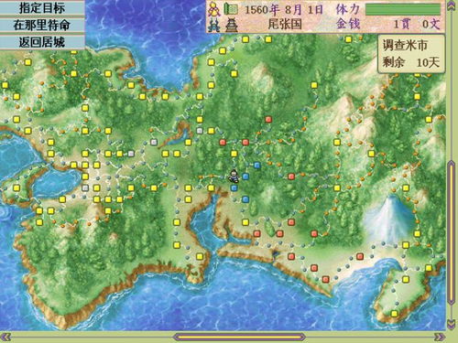Click the down arrow on the vertical scrollbar
Screen dimensions: 458x343
(452, 323)
